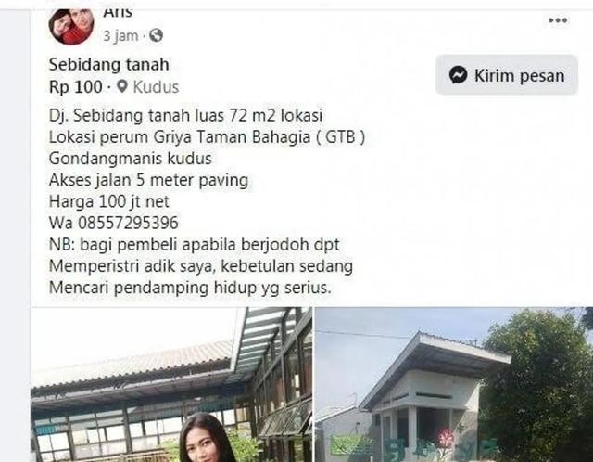Click the Sebidang tanah listing title

click(x=109, y=64)
